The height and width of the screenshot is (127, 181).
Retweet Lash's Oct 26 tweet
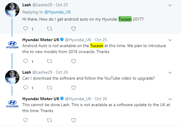pyautogui.click(x=49, y=88)
